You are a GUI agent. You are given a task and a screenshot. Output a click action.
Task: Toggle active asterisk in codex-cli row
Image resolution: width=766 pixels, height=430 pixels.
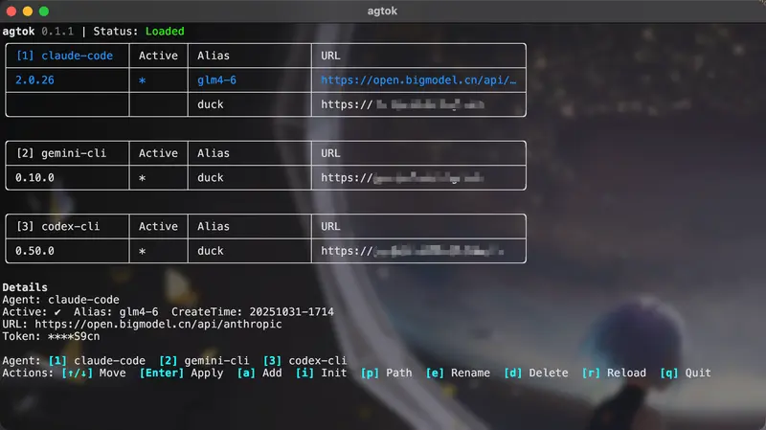143,251
